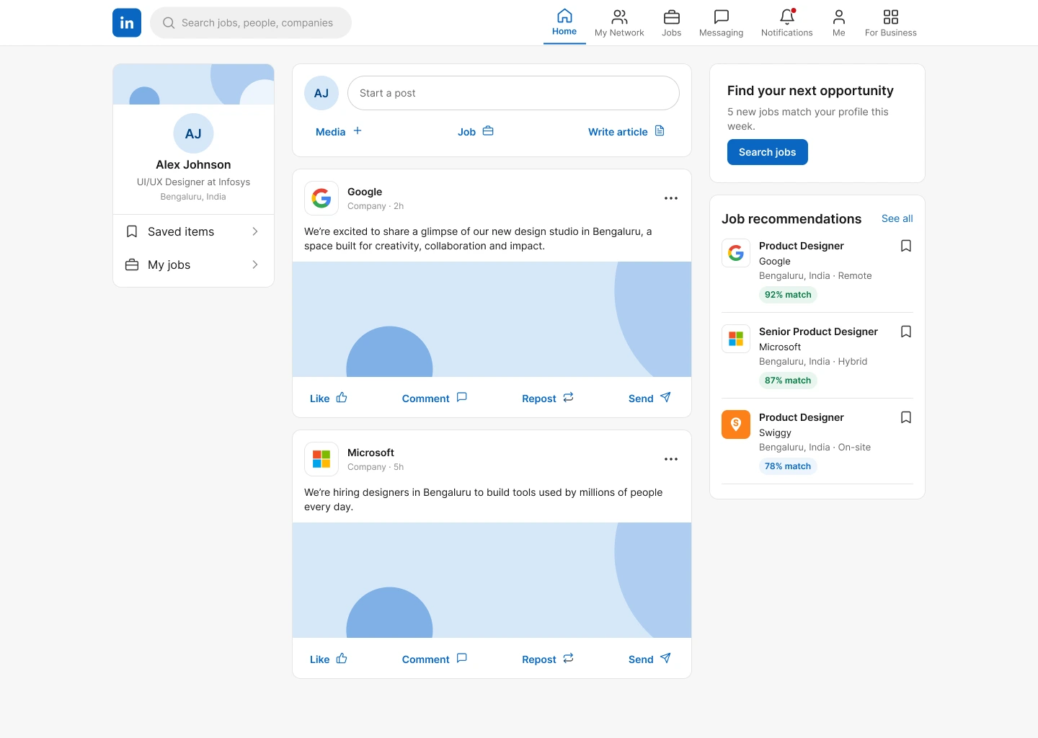Click Write article

626,131
